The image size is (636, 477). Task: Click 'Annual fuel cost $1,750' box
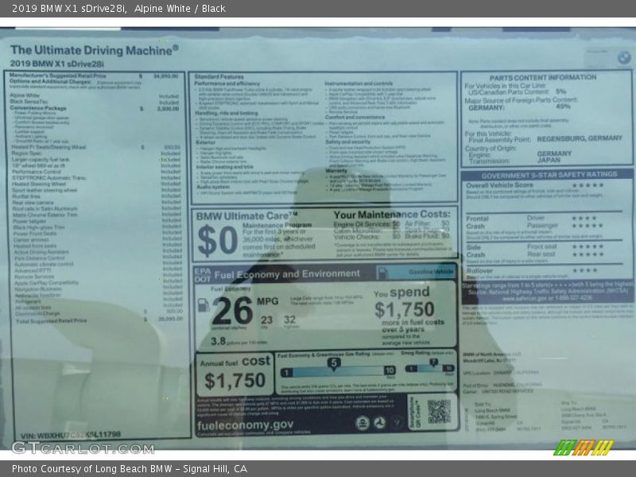pyautogui.click(x=235, y=374)
